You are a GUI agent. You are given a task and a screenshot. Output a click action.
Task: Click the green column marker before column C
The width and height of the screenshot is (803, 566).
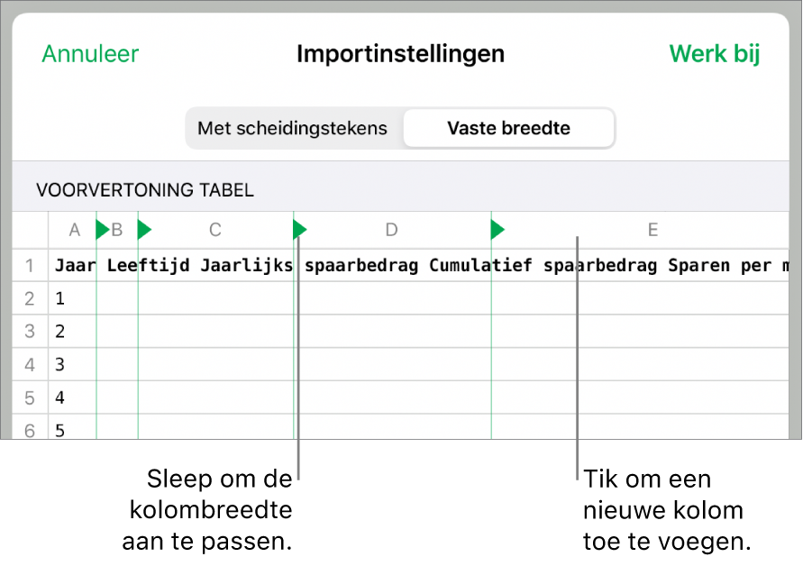tap(144, 230)
